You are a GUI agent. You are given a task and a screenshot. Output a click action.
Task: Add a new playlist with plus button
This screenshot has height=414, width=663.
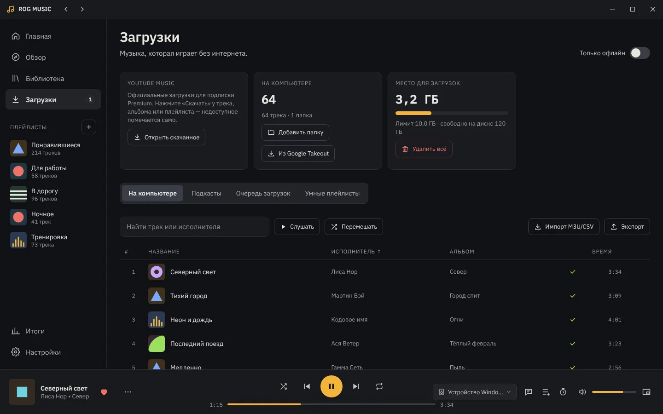tap(89, 127)
